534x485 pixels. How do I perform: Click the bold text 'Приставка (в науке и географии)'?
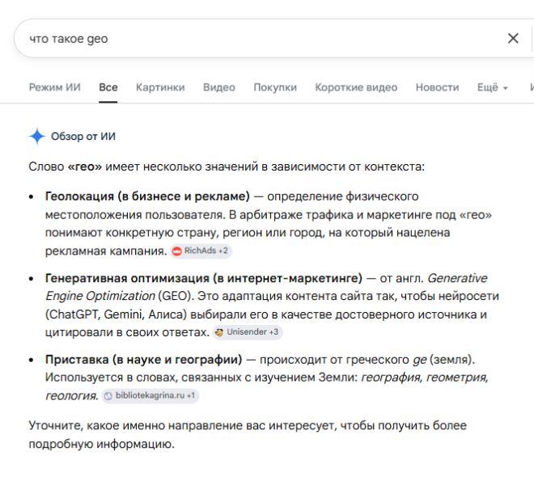pyautogui.click(x=144, y=360)
